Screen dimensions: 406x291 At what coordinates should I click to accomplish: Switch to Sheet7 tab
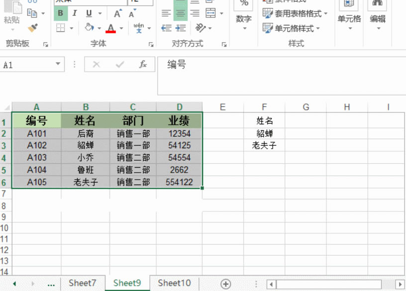[x=82, y=283]
